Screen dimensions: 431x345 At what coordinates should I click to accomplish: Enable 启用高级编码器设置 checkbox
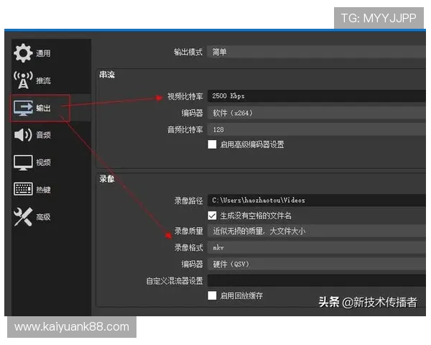click(212, 144)
